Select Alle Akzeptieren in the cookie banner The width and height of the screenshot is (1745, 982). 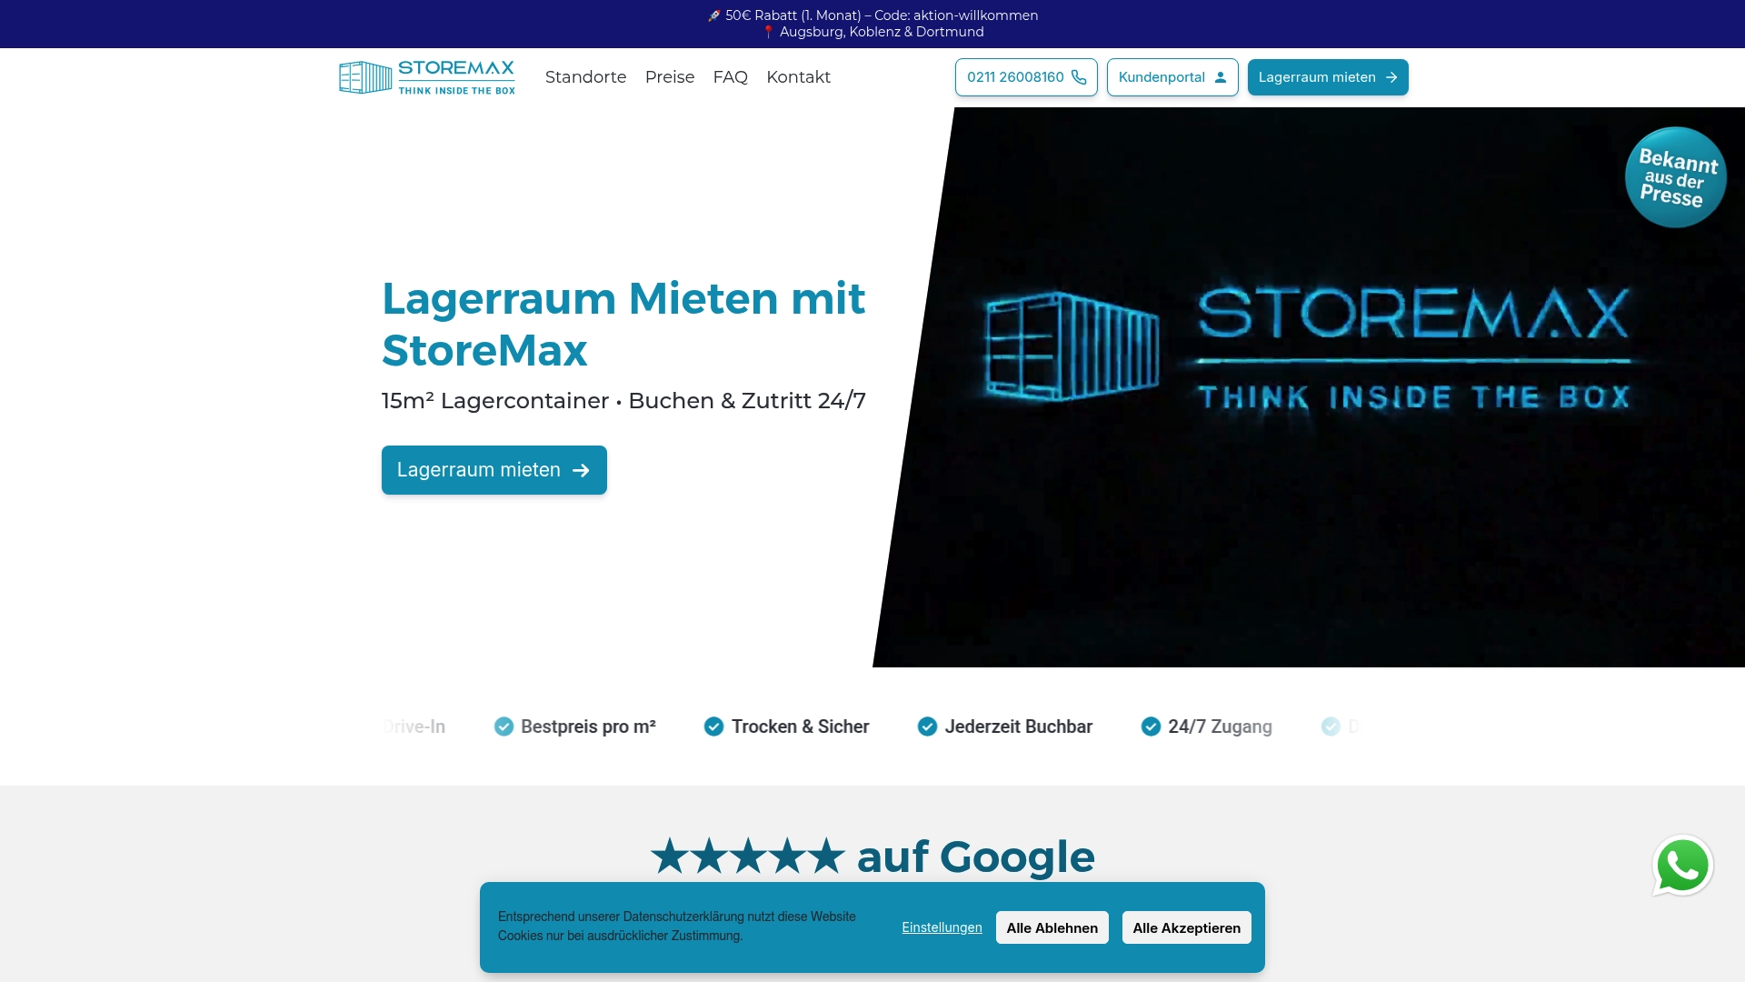point(1186,927)
